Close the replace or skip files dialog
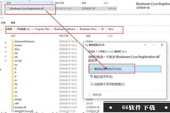This screenshot has height=113, width=170. tap(162, 45)
